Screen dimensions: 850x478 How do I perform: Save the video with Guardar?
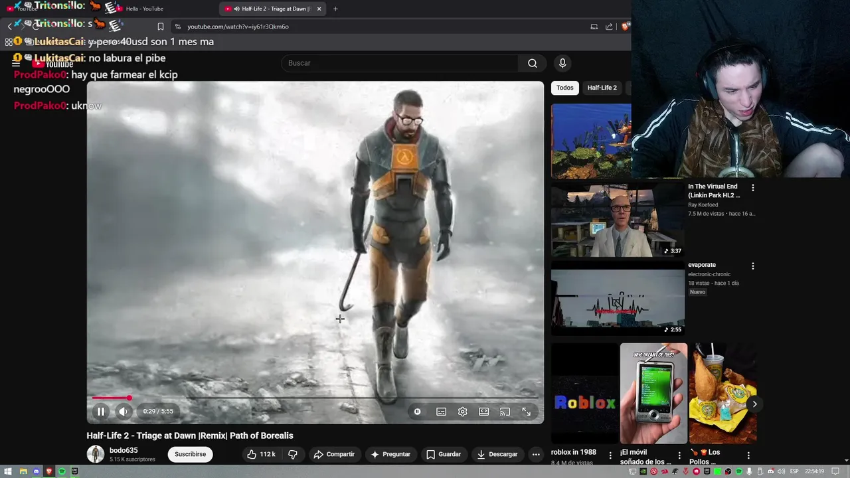coord(444,454)
